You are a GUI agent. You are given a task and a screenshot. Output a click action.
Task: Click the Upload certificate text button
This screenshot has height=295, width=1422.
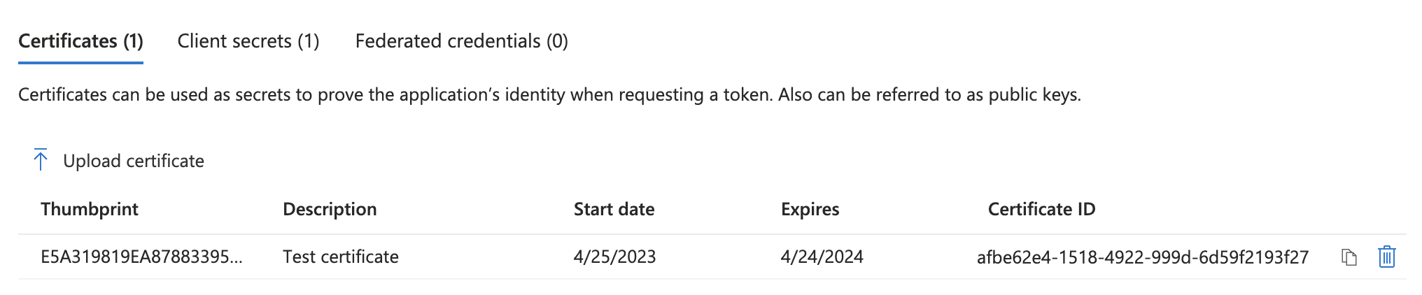tap(134, 161)
